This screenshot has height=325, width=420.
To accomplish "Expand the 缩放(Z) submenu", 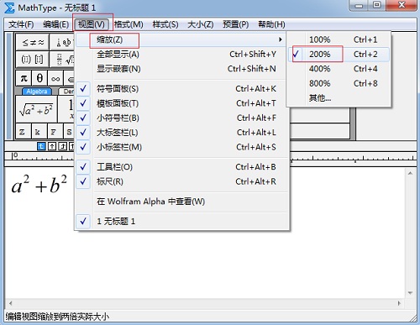I will coord(181,39).
